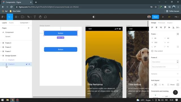Select the Components – Figma browser tab
The width and height of the screenshot is (181, 102).
pyautogui.click(x=17, y=2)
